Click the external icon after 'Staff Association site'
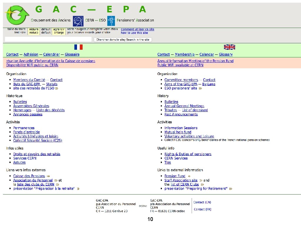The image size is (301, 226). pyautogui.click(x=201, y=180)
